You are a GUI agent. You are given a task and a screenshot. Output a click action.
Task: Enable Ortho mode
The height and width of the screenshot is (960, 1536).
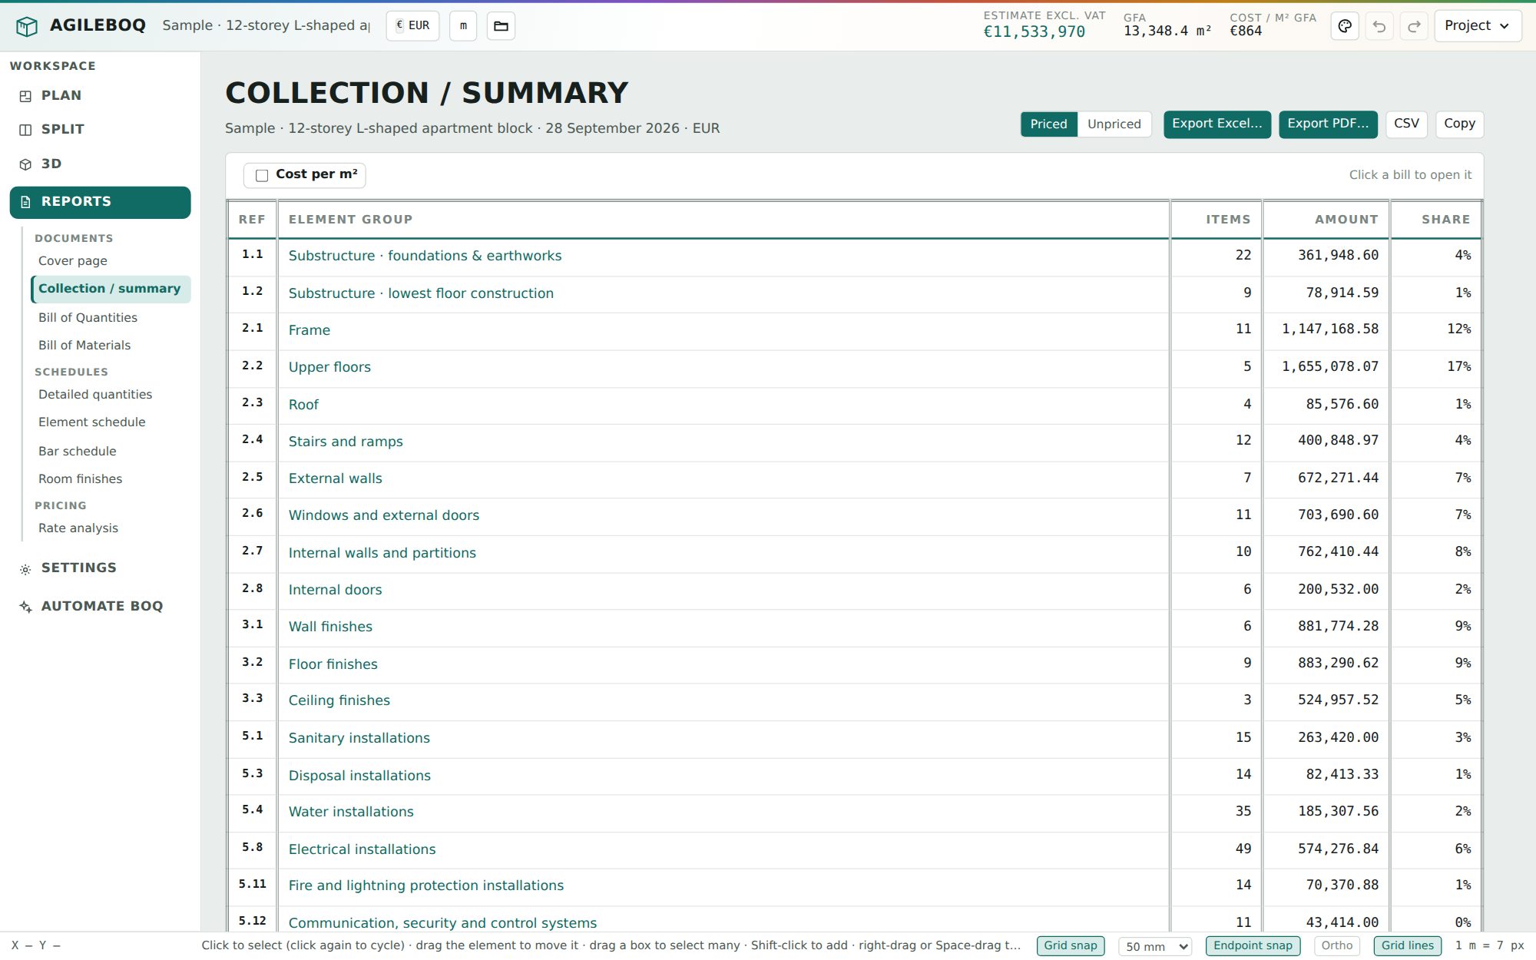[x=1337, y=945]
